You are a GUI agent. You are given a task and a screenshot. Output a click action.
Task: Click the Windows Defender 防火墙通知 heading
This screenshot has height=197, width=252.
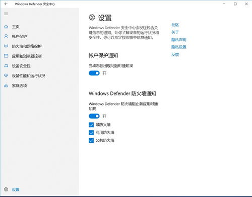tap(122, 93)
